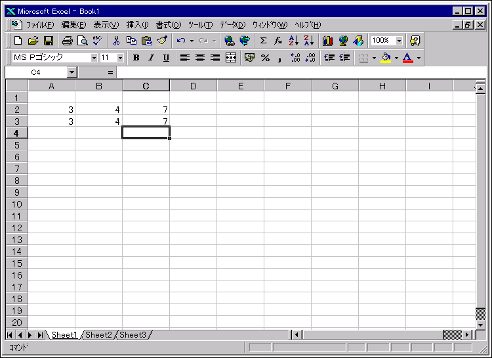Toggle underline formatting U button
The height and width of the screenshot is (358, 492).
click(x=167, y=58)
